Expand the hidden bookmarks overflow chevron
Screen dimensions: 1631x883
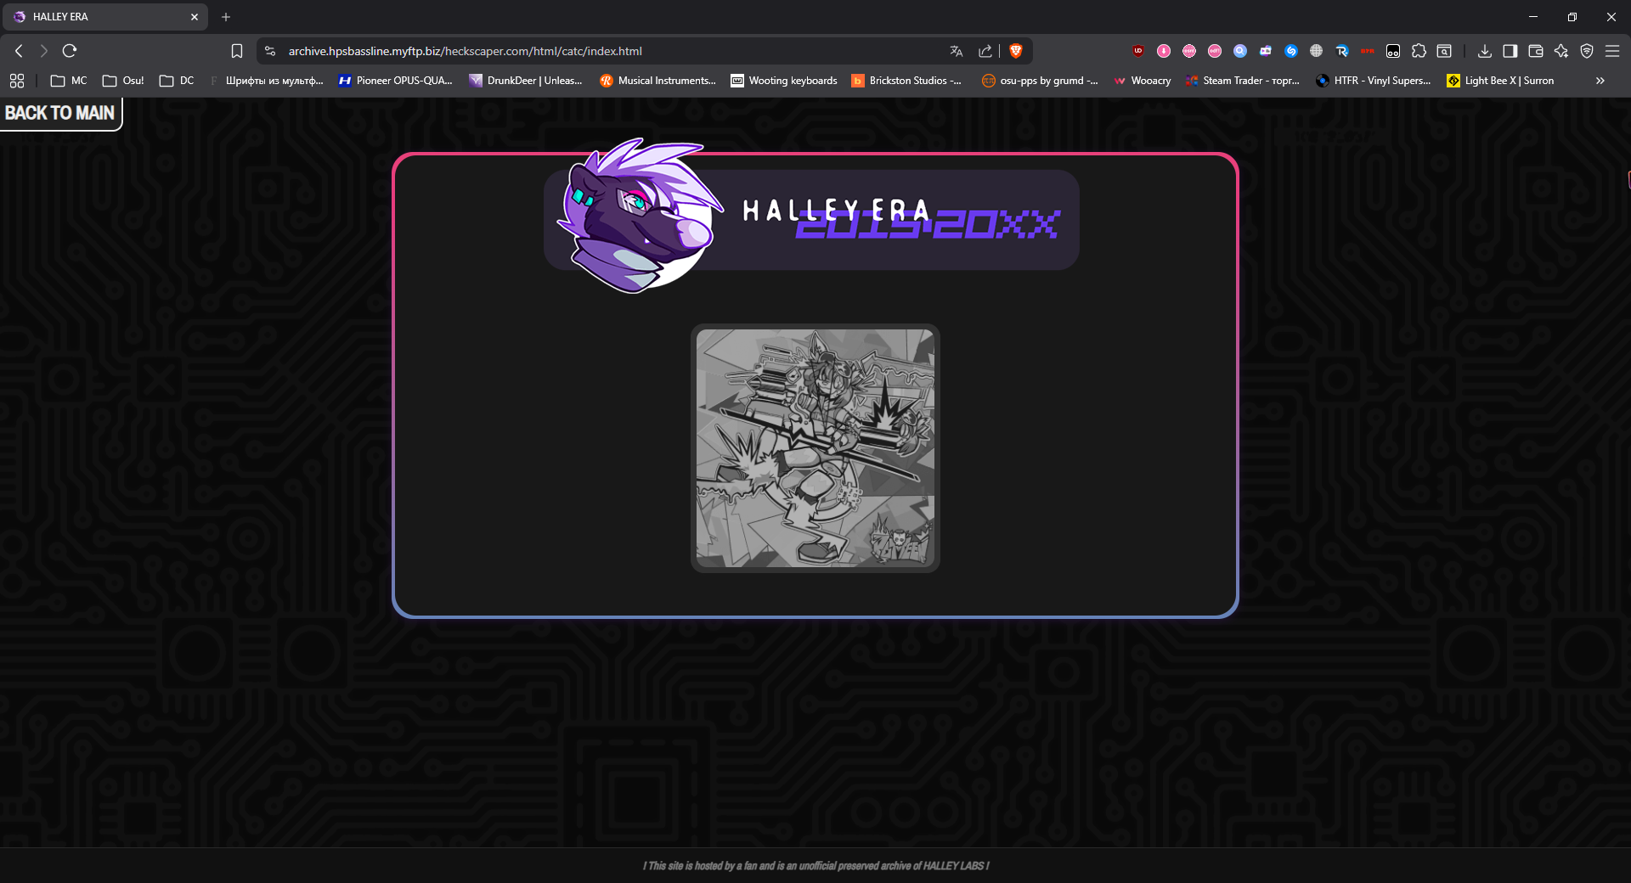point(1600,81)
